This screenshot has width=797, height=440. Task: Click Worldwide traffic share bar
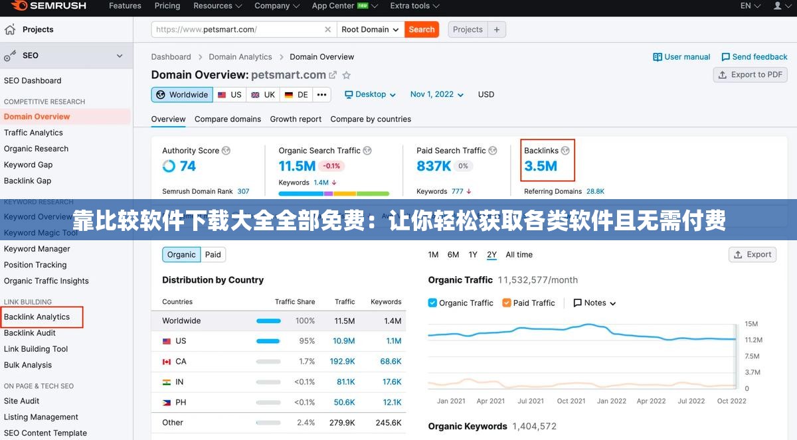pyautogui.click(x=268, y=321)
